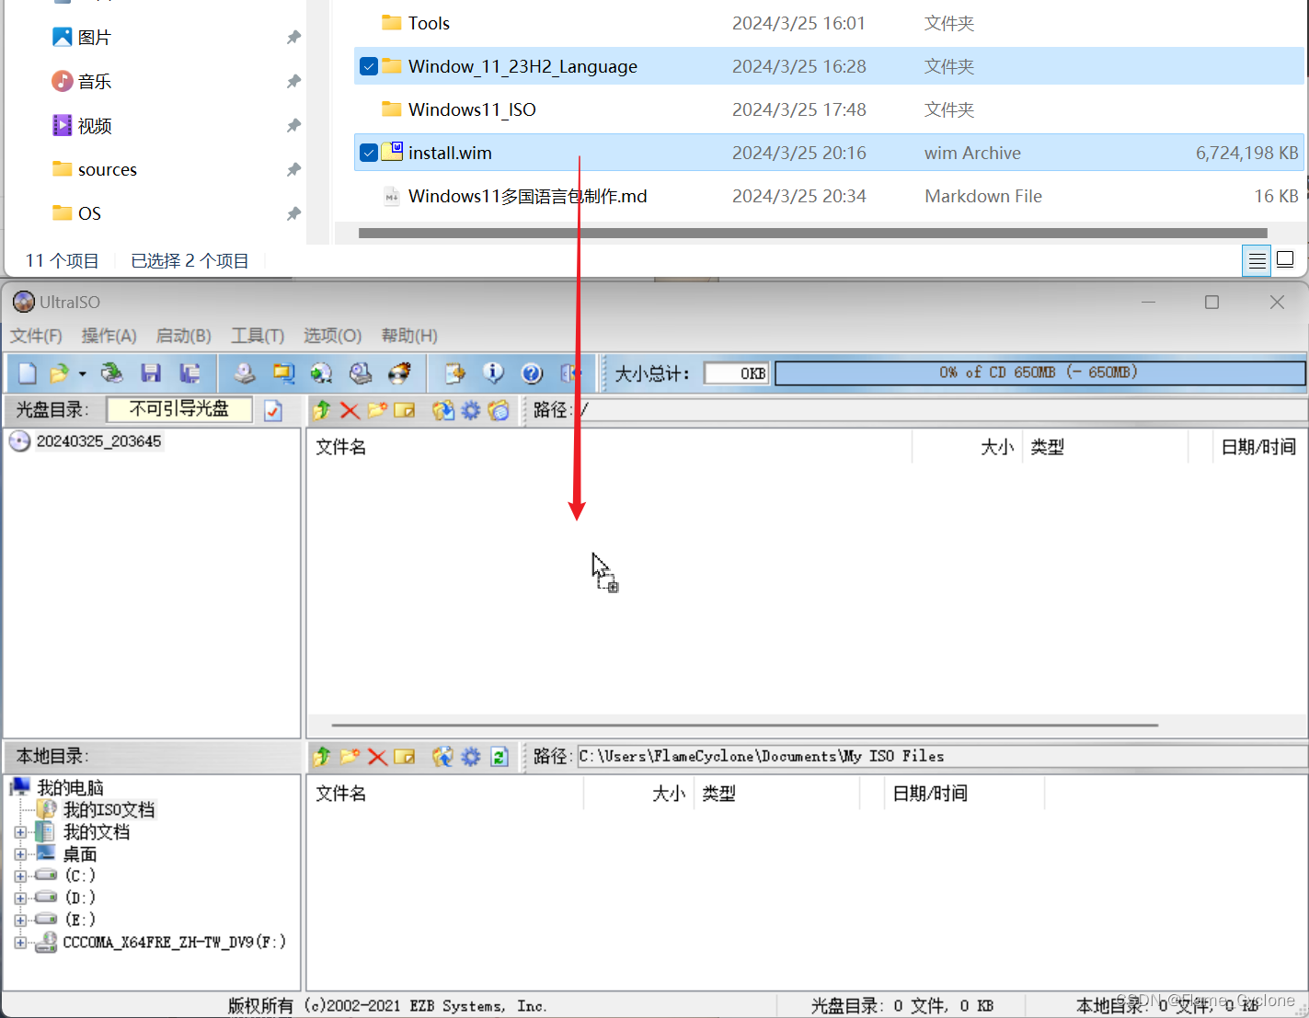Click red X delete icon in local pane toolbar
Viewport: 1309px width, 1018px height.
[x=377, y=757]
